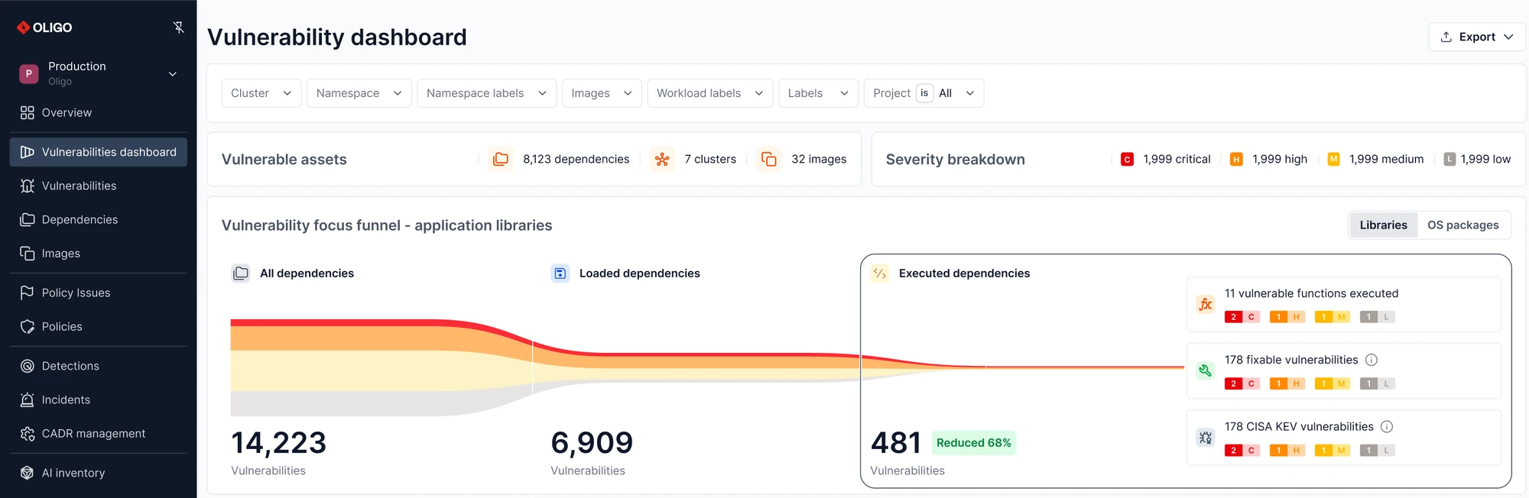Open AI inventory in sidebar

tap(98, 473)
